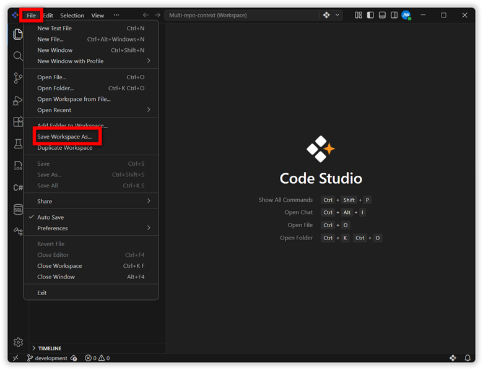Click the development branch in status bar

pos(47,358)
